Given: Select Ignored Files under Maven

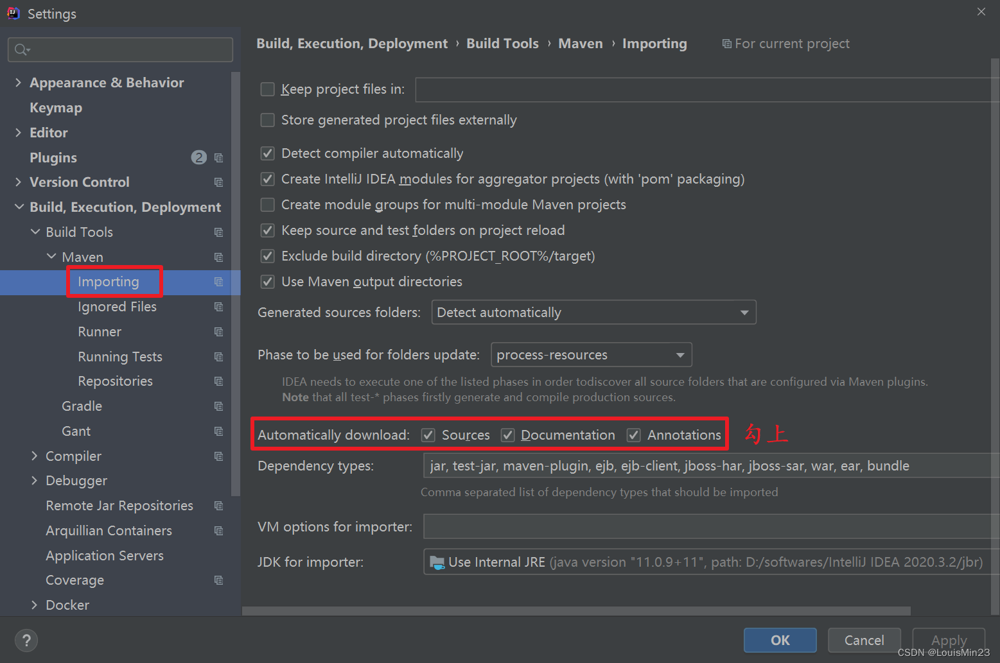Looking at the screenshot, I should coord(118,307).
